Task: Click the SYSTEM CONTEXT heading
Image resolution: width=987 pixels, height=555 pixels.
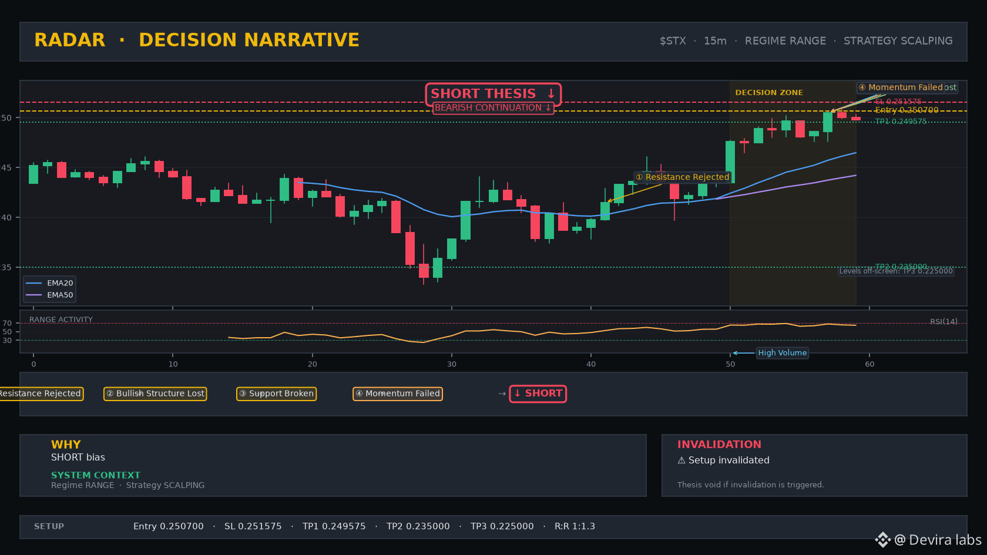Action: click(96, 475)
